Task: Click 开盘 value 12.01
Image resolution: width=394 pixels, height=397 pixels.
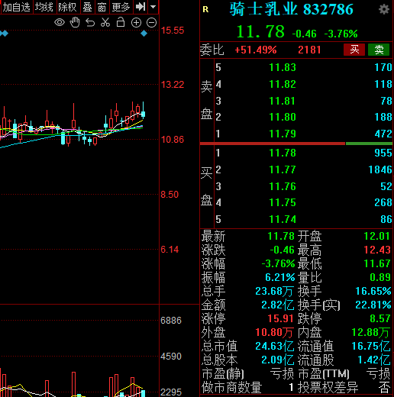Action: tap(377, 236)
